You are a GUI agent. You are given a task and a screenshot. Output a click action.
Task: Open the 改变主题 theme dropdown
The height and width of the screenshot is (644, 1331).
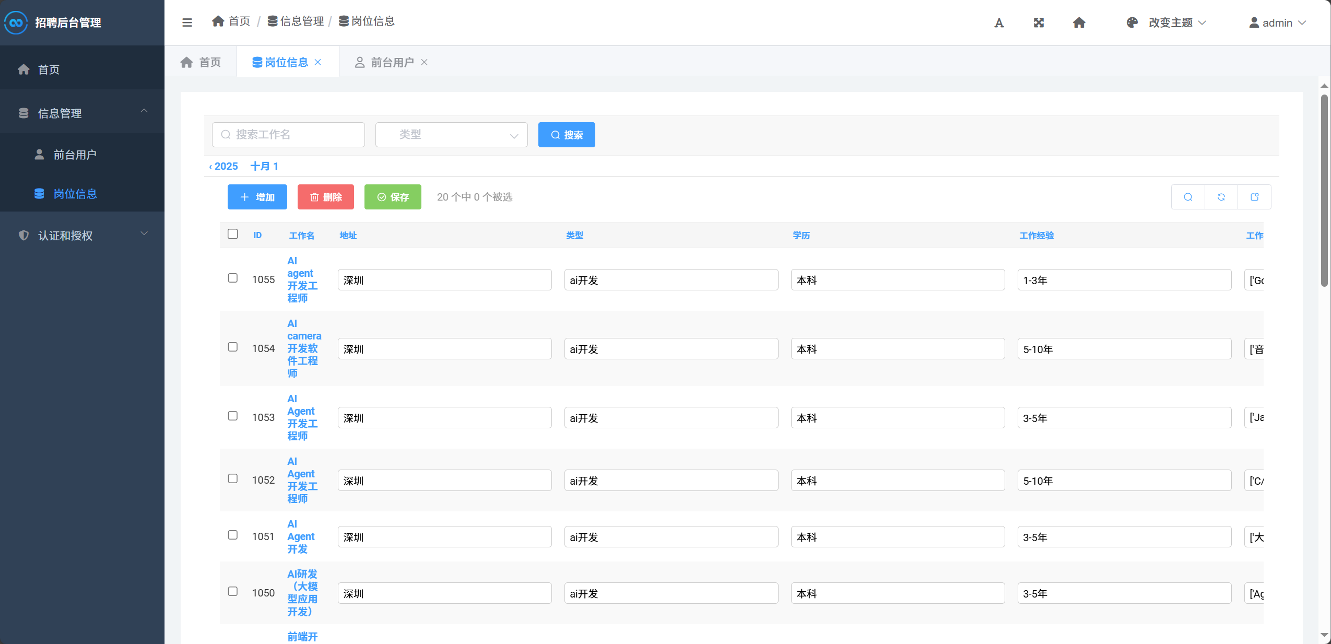click(x=1170, y=22)
